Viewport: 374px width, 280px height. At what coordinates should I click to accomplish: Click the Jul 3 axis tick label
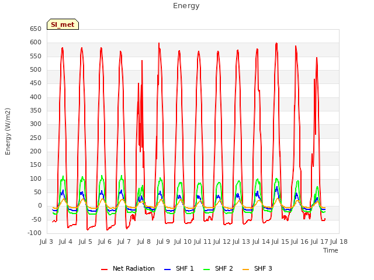[46, 242]
